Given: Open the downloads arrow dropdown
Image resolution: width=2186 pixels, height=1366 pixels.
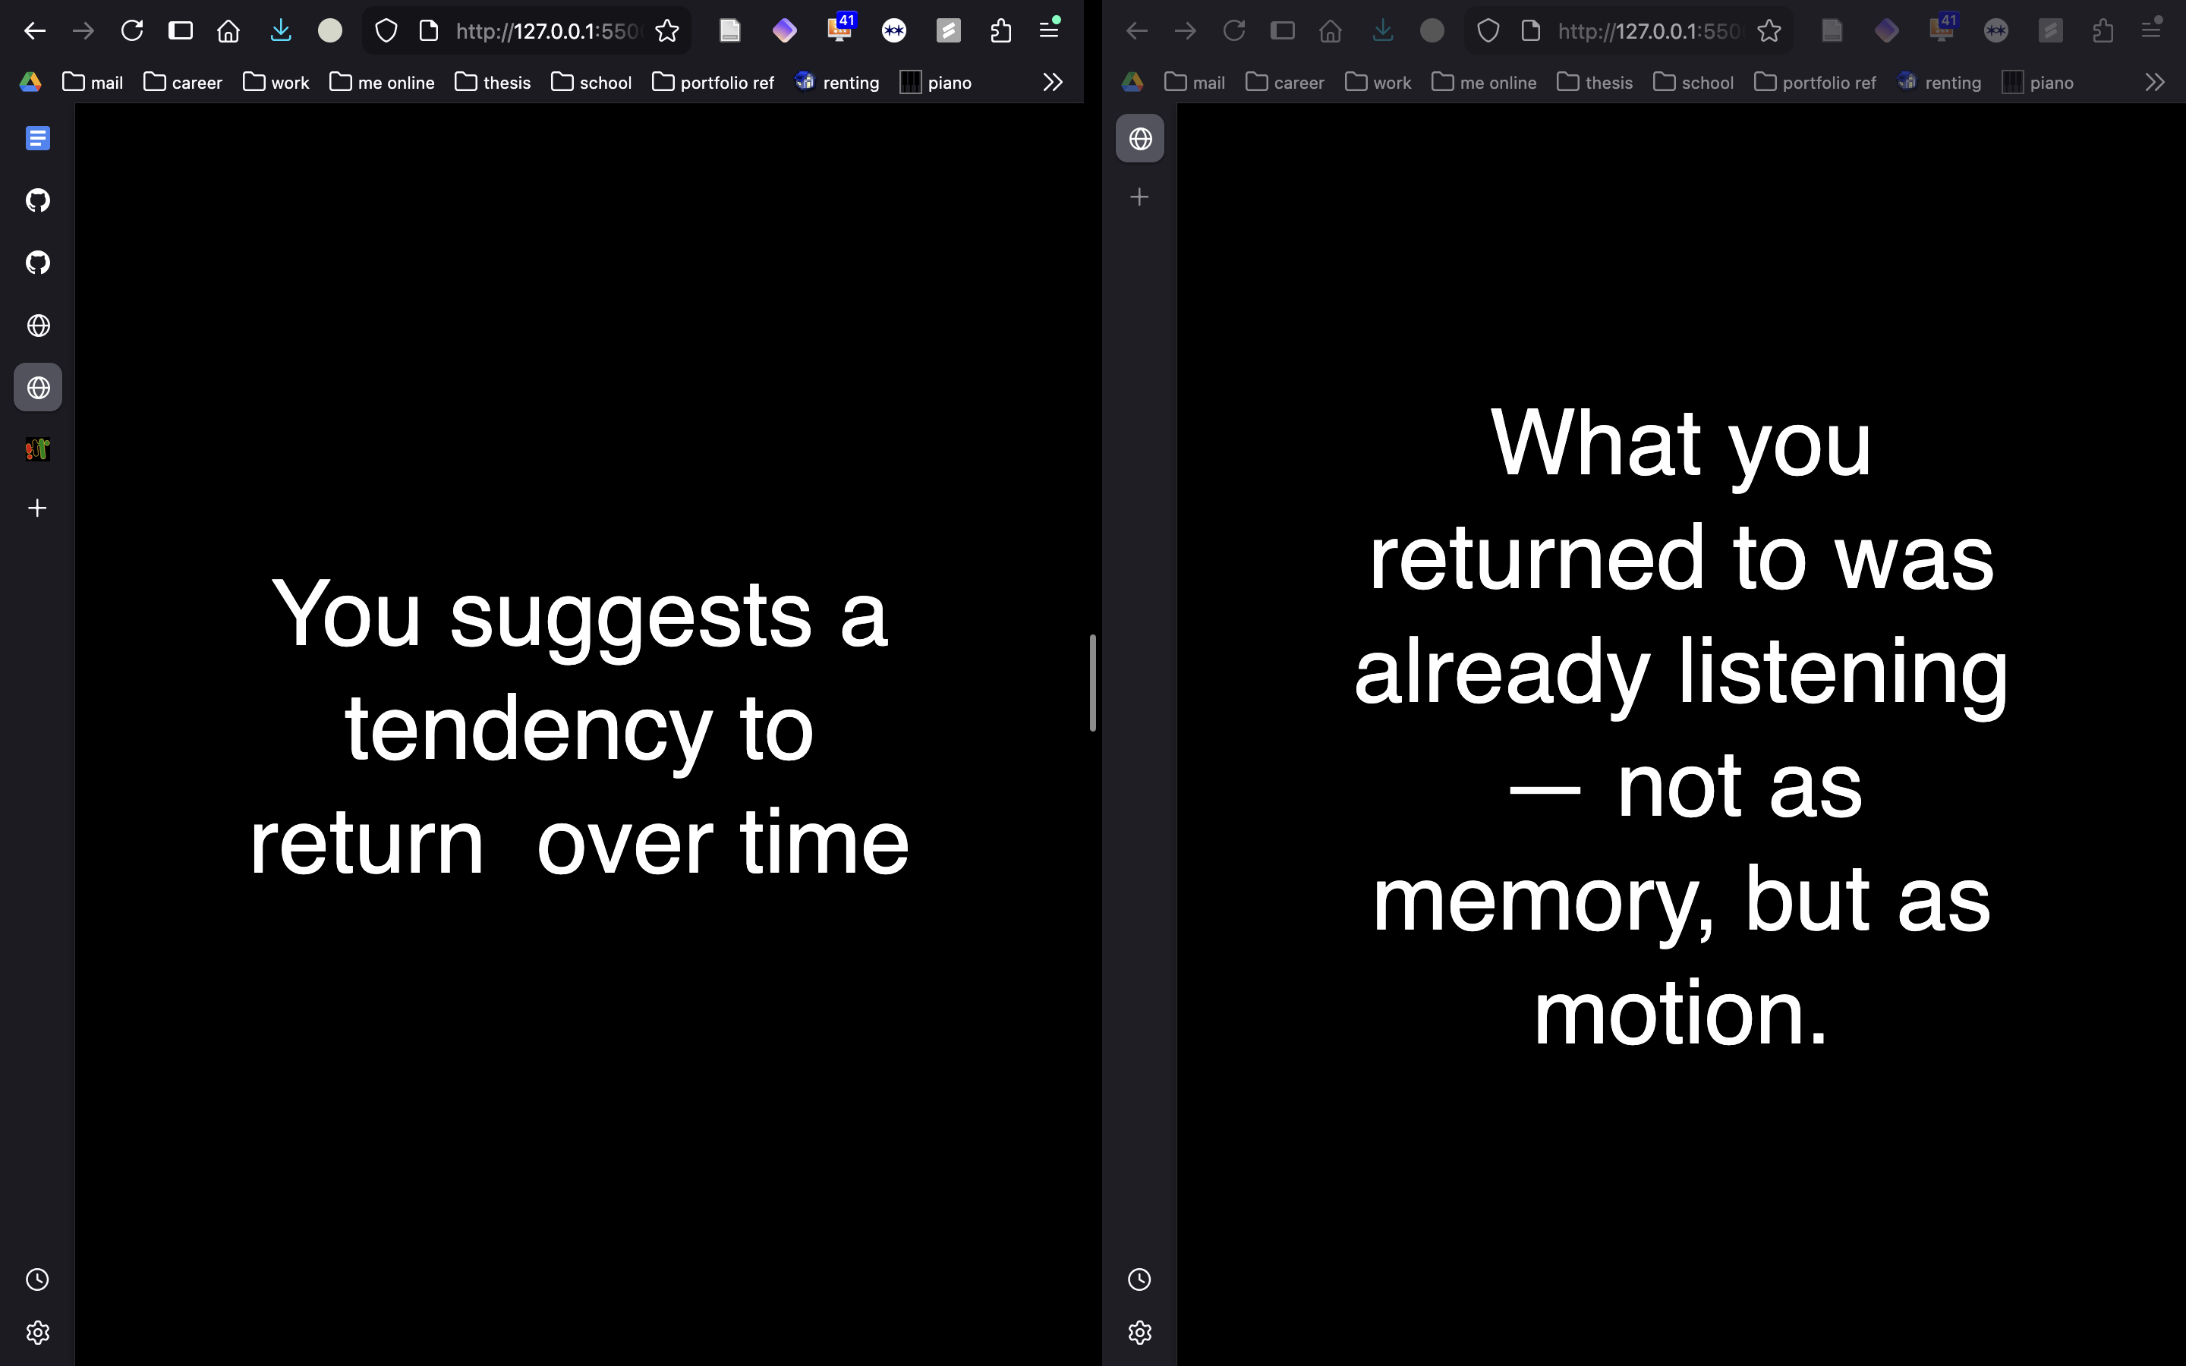Looking at the screenshot, I should tap(280, 30).
